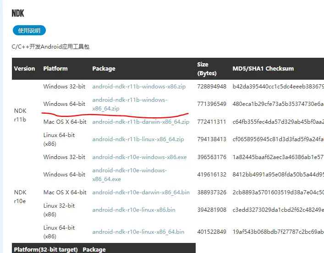This screenshot has height=253, width=324.
Task: Download android-ndk-r10e-linux-x86.bin
Action: pyautogui.click(x=134, y=210)
